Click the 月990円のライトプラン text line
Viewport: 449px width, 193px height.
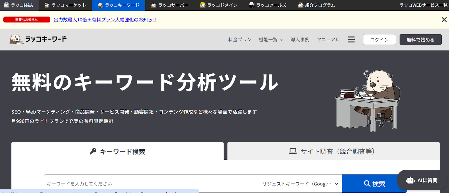click(62, 121)
